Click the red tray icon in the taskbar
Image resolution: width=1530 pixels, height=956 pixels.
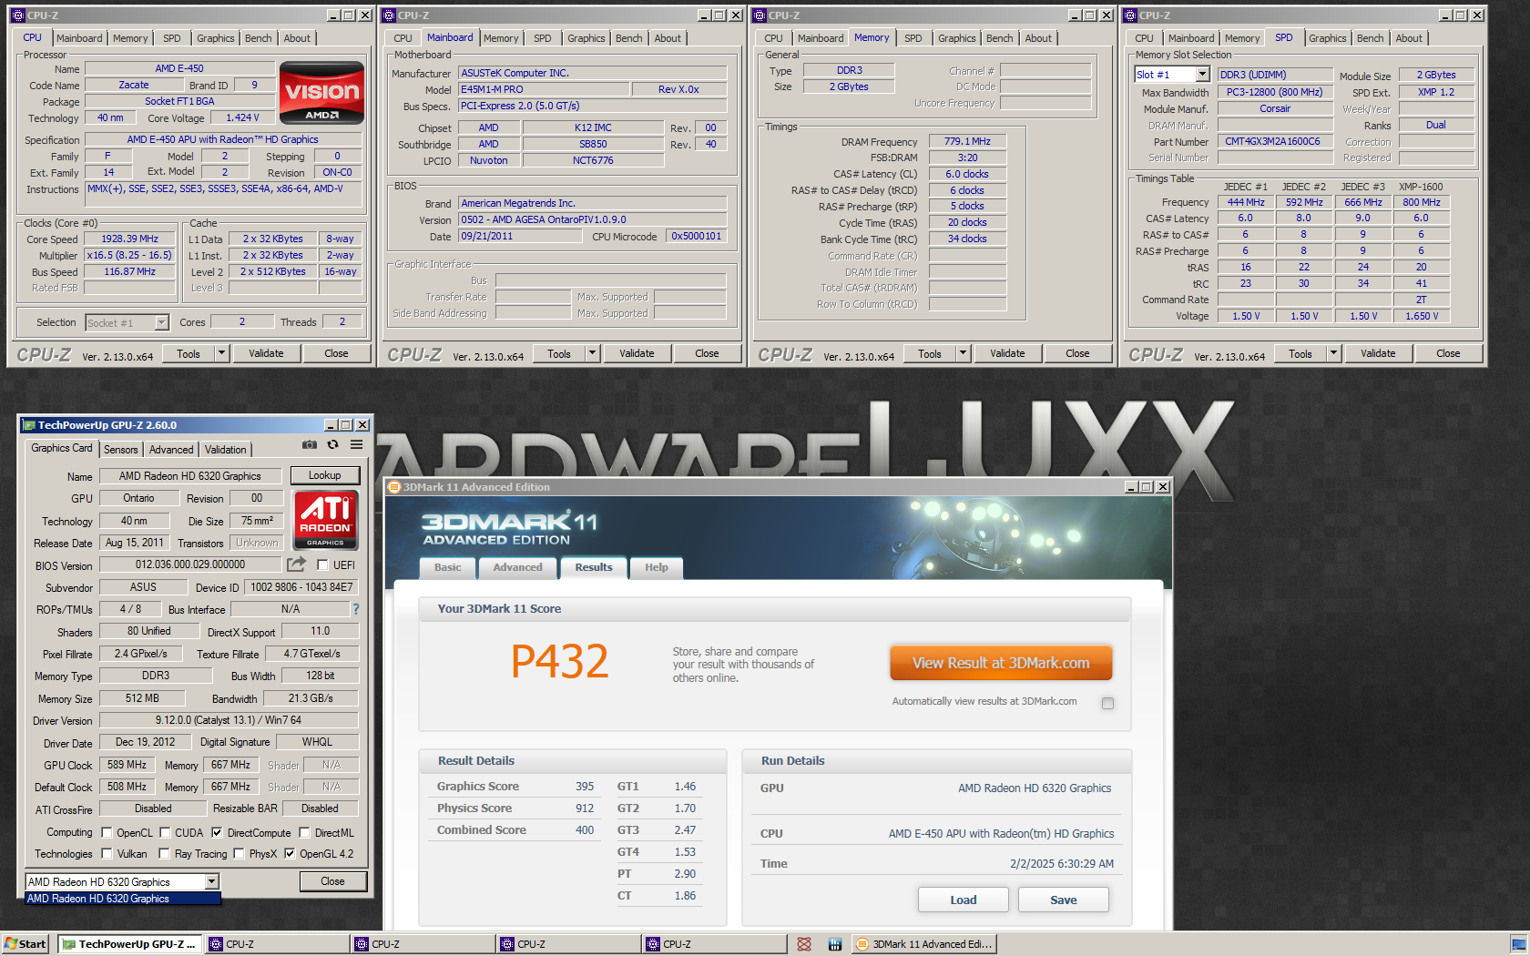(x=804, y=944)
